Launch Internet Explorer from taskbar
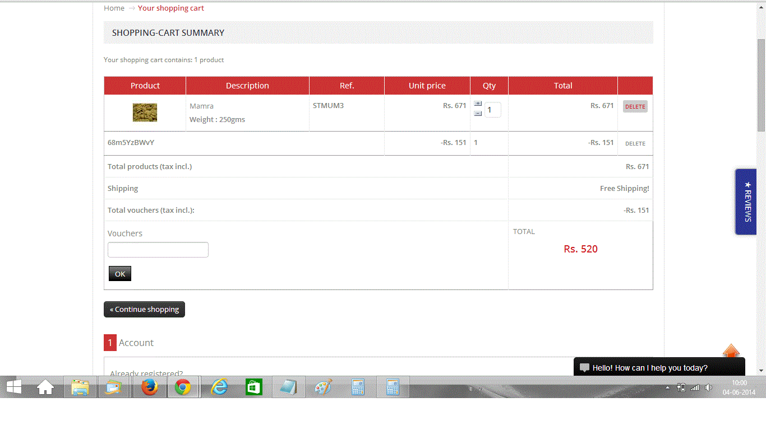Viewport: 766px width, 430px height. click(219, 387)
